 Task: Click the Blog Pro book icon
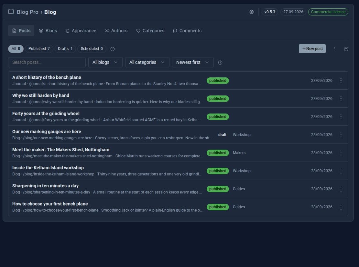(11, 12)
